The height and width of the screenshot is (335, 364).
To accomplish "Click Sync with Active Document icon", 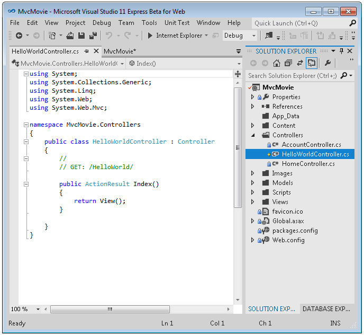I will click(300, 63).
